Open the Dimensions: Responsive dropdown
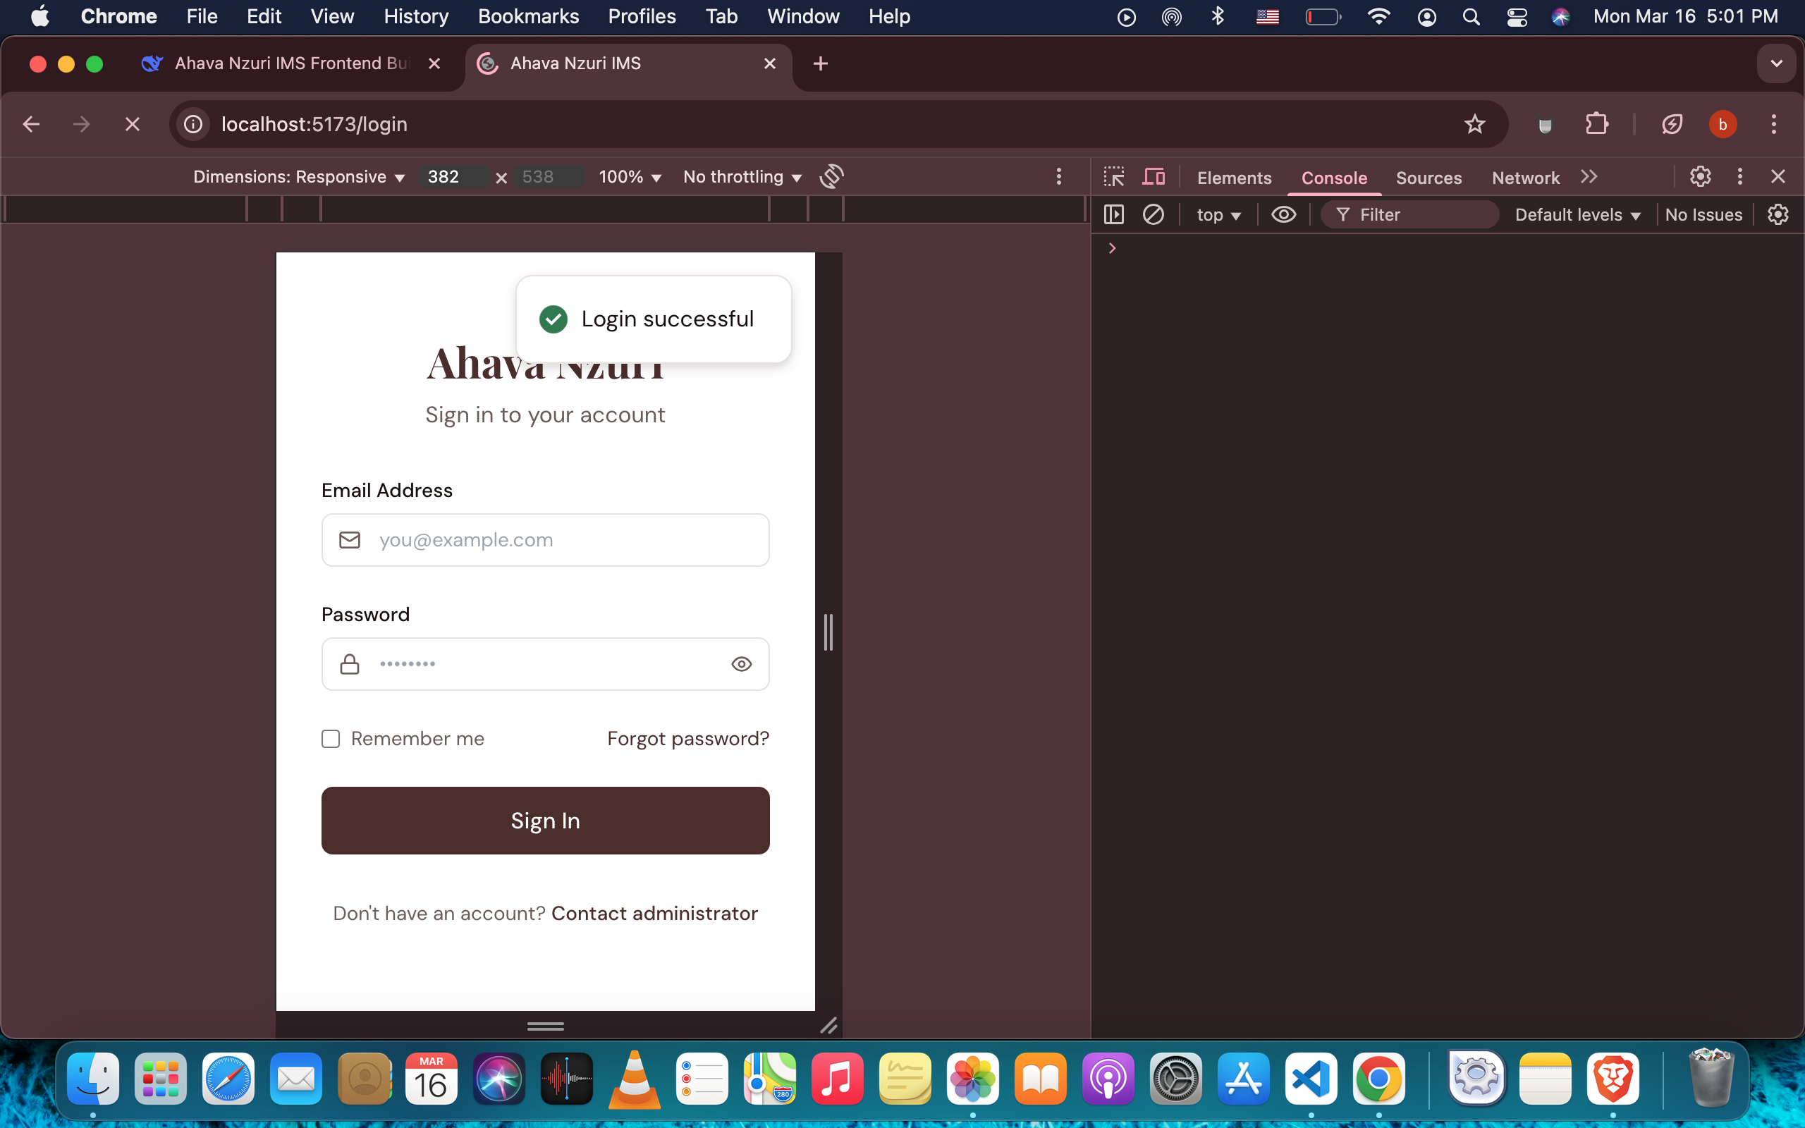The width and height of the screenshot is (1805, 1128). (298, 177)
